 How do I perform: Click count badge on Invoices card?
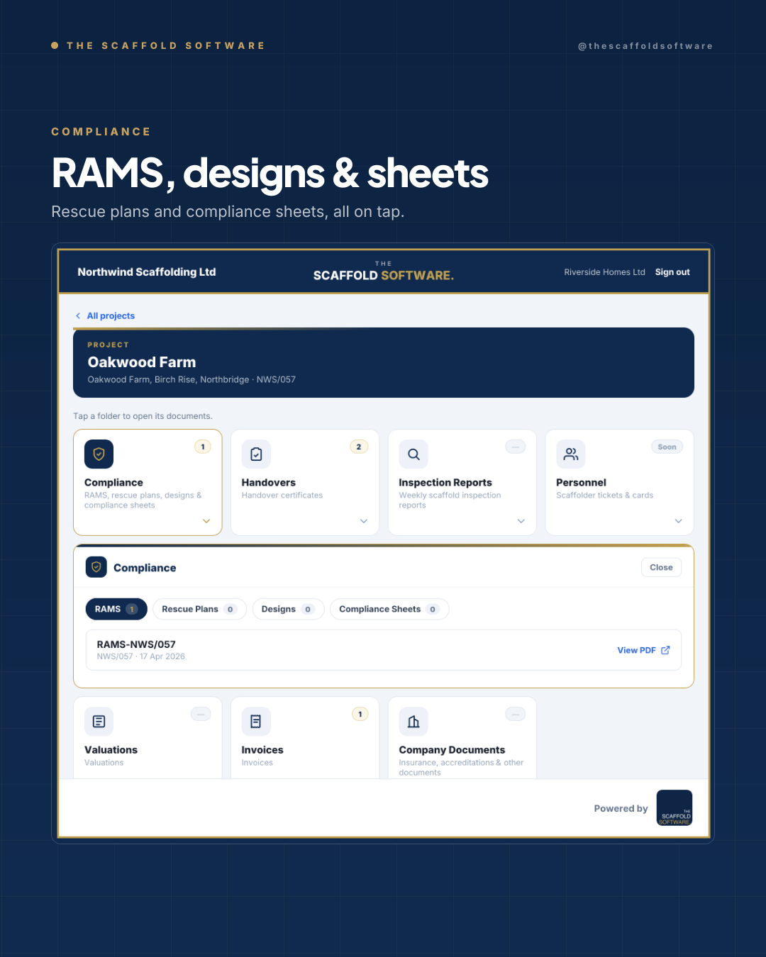click(360, 714)
